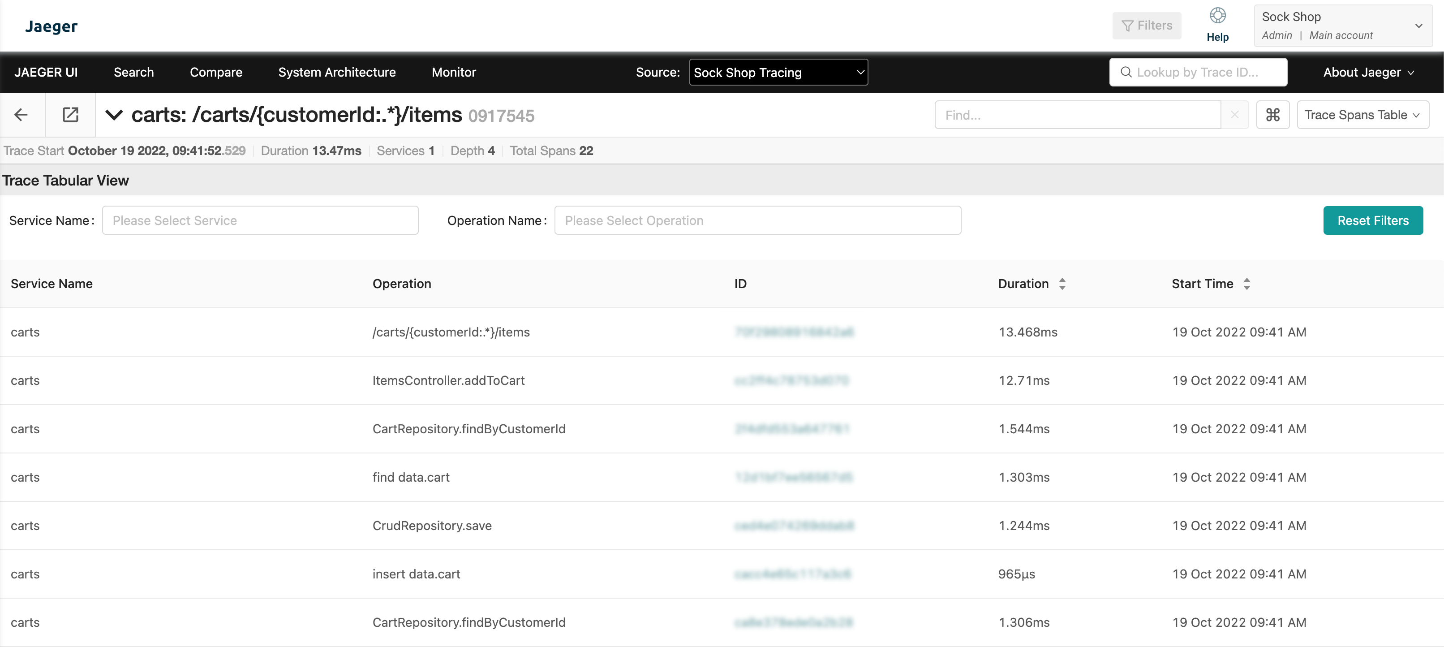Focus the Lookup by Trace ID field
This screenshot has height=647, width=1444.
tap(1198, 72)
